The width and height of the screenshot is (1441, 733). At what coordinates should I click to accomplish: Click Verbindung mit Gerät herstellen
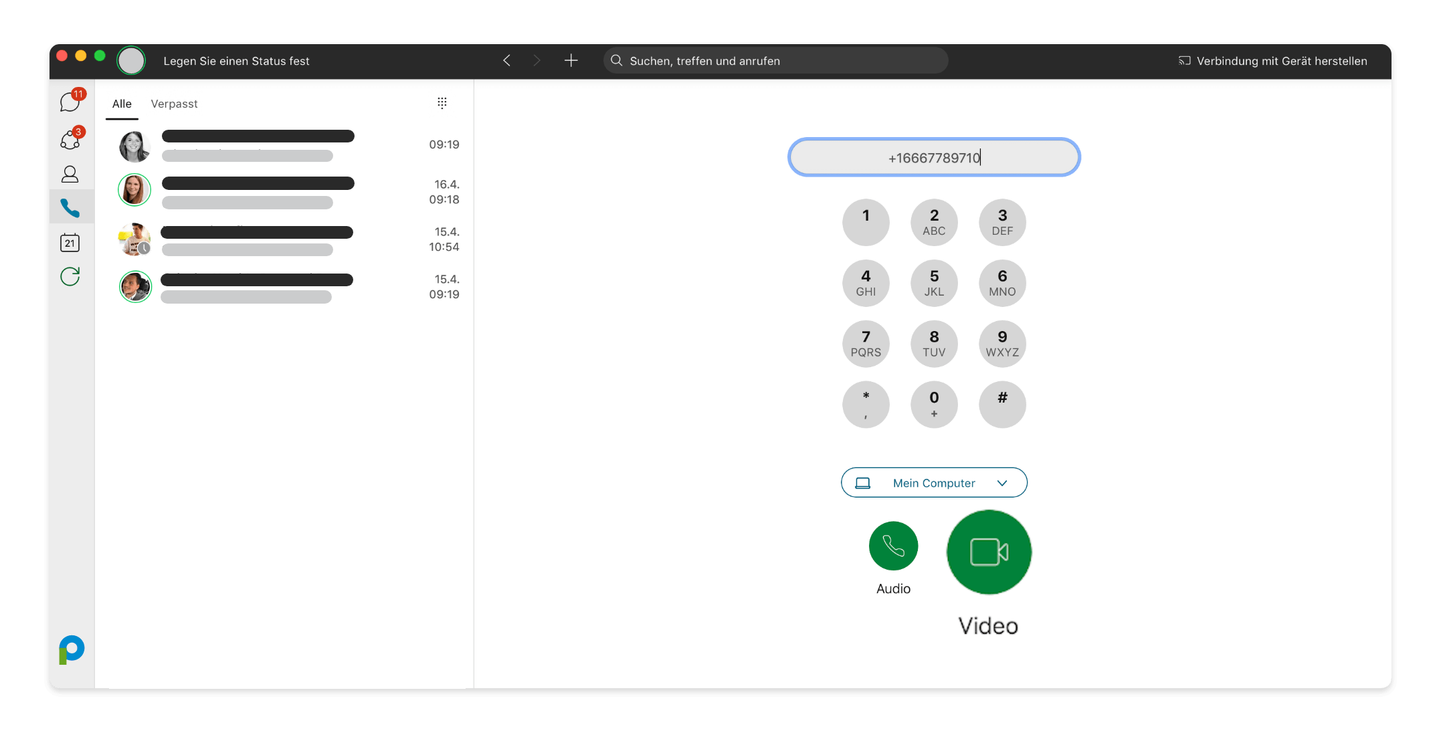click(x=1272, y=61)
